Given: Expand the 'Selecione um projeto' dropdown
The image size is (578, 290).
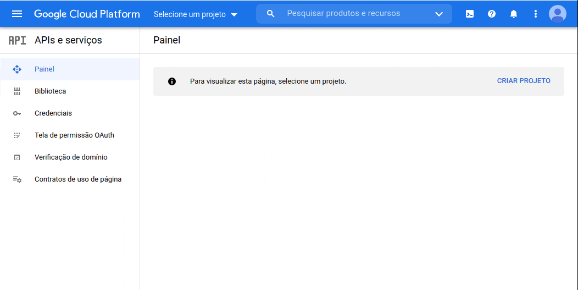Looking at the screenshot, I should pos(196,14).
